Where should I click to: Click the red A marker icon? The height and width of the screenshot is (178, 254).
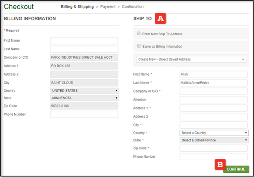click(x=161, y=18)
